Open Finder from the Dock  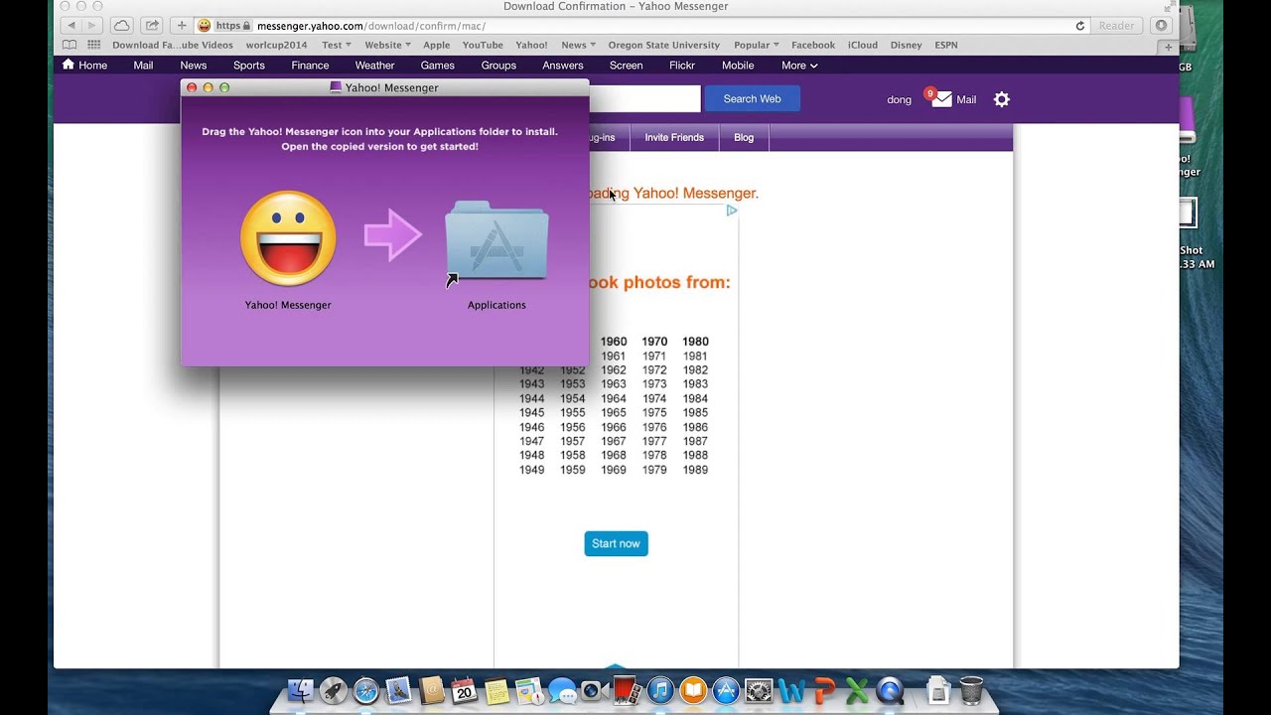tap(301, 690)
